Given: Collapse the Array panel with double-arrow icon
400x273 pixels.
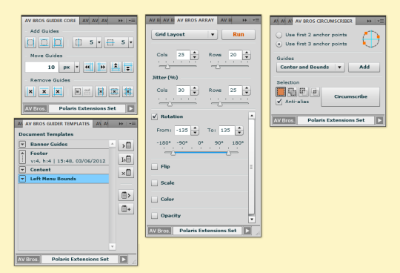Looking at the screenshot, I should (x=244, y=20).
